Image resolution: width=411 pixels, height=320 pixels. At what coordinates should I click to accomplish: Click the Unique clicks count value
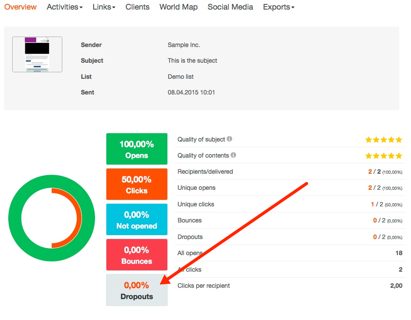[x=372, y=204]
